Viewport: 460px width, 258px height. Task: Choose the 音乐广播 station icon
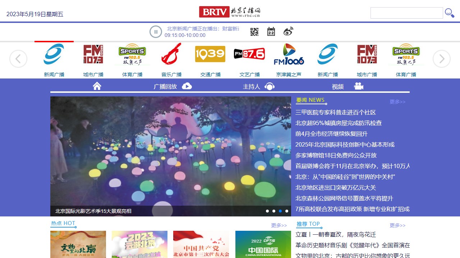click(171, 53)
